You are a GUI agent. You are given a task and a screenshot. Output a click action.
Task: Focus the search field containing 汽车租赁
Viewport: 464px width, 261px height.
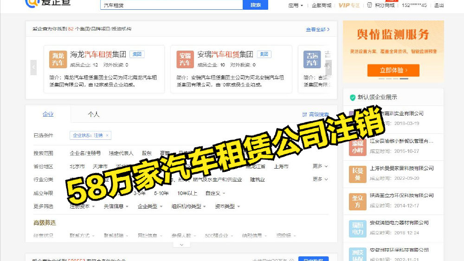pyautogui.click(x=172, y=5)
